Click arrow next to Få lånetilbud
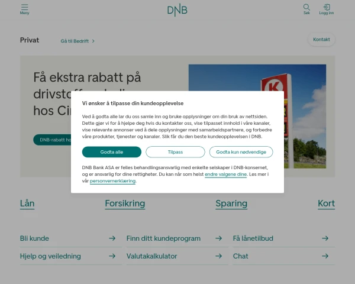 pos(325,238)
